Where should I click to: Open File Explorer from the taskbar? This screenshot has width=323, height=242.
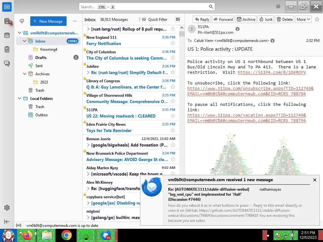(47, 235)
